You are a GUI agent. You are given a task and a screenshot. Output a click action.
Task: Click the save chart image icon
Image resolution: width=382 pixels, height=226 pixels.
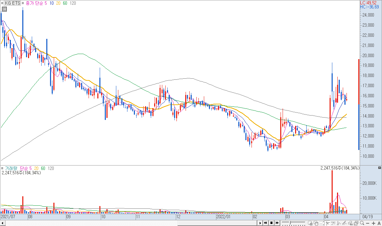point(356,223)
